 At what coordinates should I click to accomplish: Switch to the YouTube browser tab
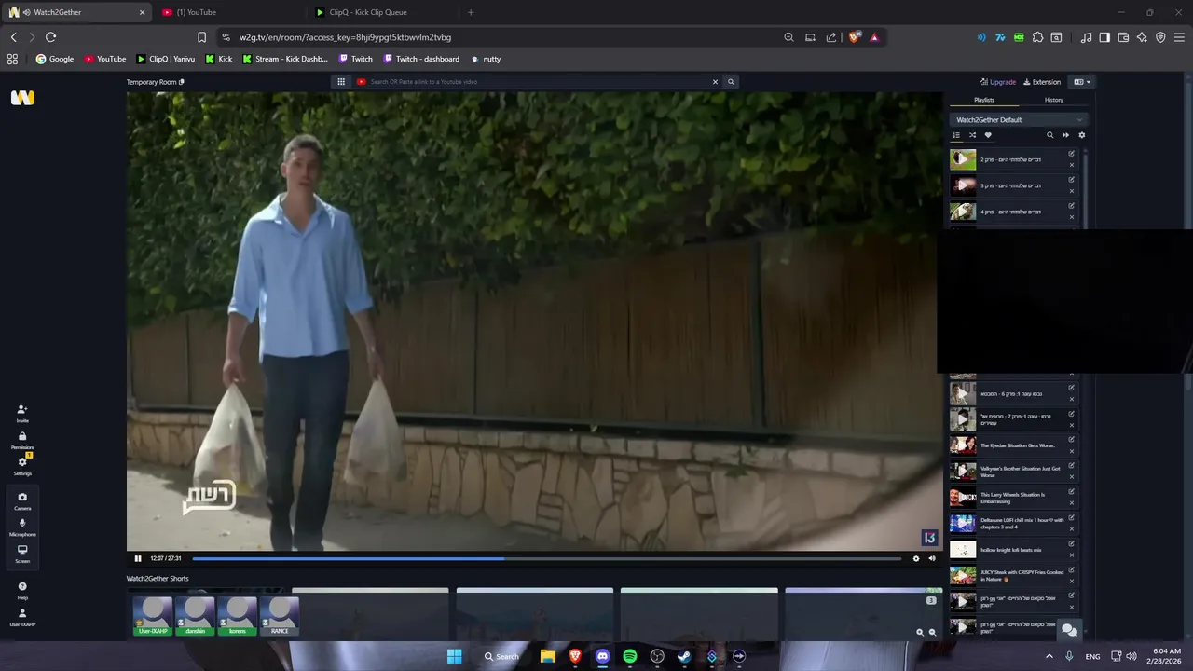pos(229,12)
